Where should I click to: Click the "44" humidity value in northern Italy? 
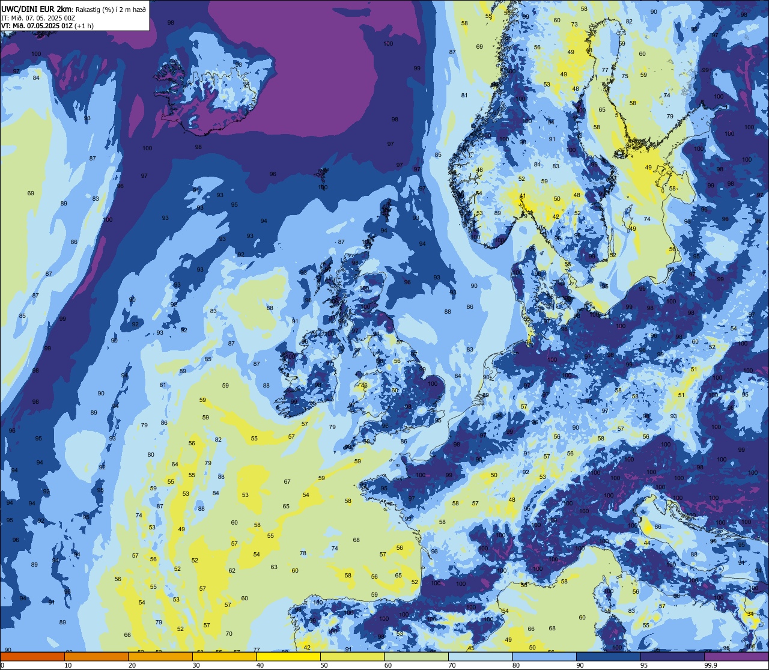point(647,543)
